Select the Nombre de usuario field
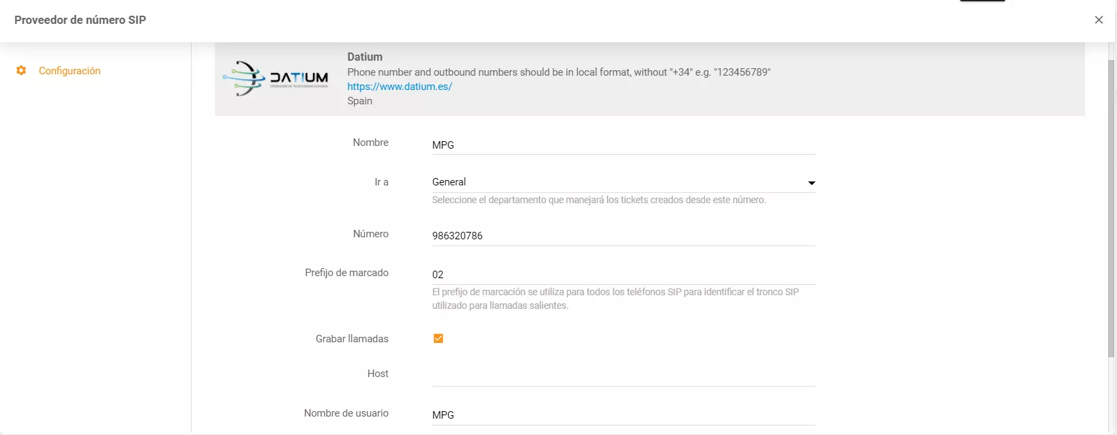Viewport: 1117px width, 435px height. click(623, 415)
